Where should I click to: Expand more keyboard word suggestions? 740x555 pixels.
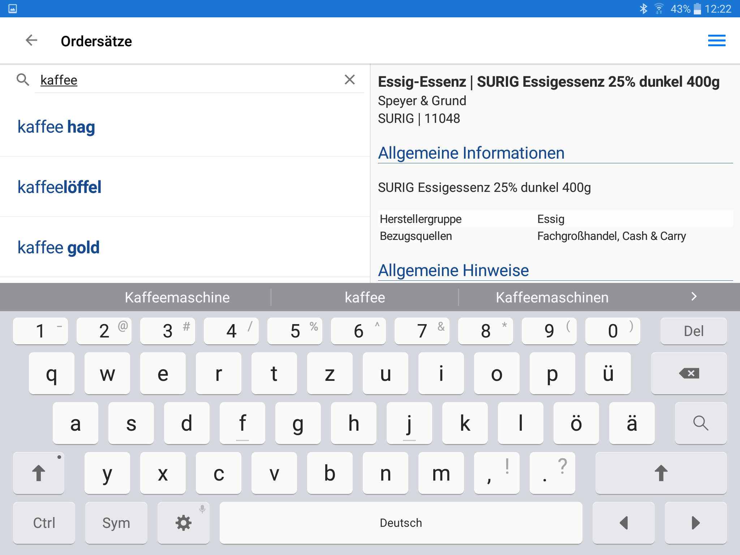click(693, 297)
